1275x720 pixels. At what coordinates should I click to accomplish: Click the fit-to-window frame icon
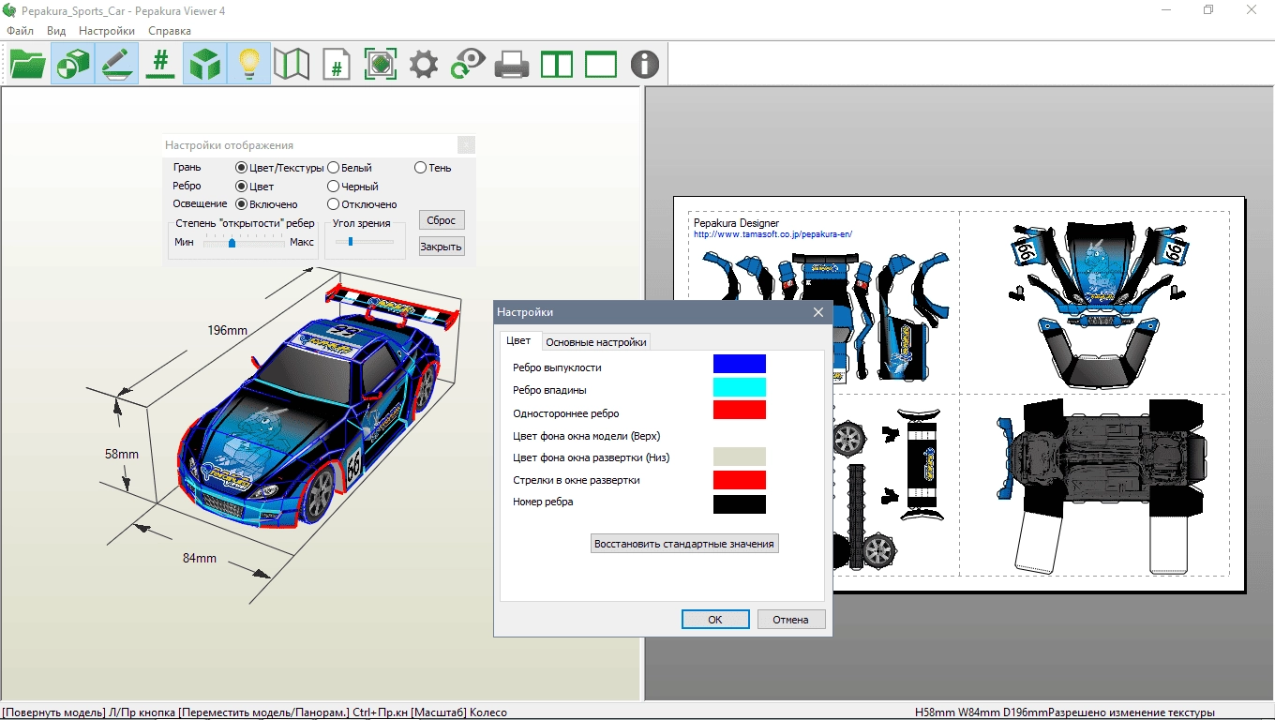(x=380, y=64)
